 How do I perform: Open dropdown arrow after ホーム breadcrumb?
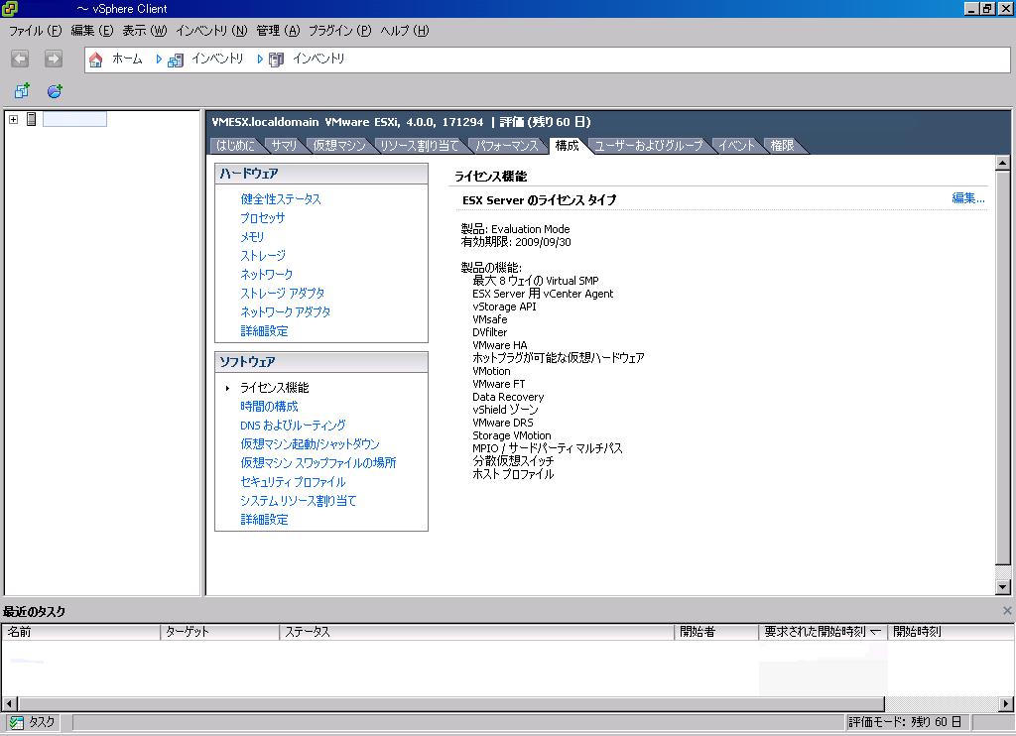tap(158, 59)
